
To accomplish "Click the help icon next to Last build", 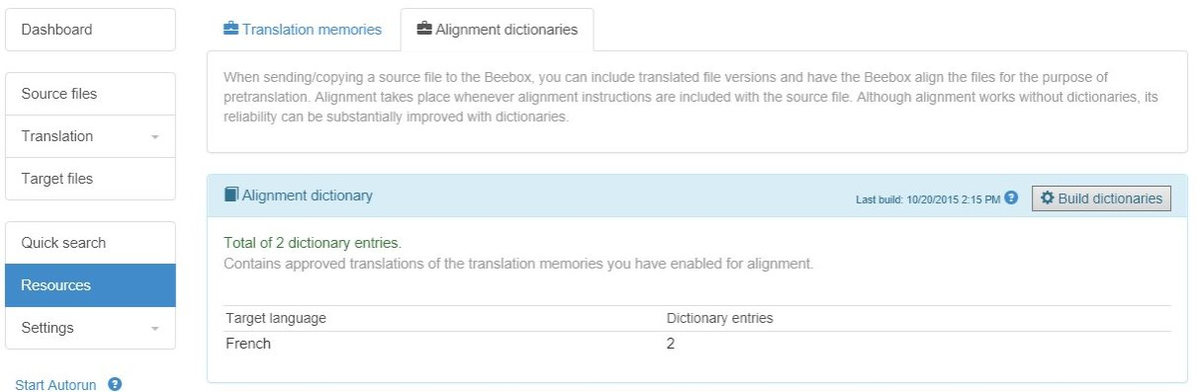I will (1011, 197).
